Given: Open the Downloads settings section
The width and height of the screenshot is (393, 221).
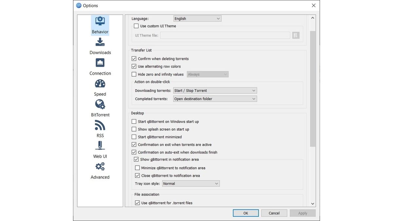Looking at the screenshot, I should (x=100, y=46).
